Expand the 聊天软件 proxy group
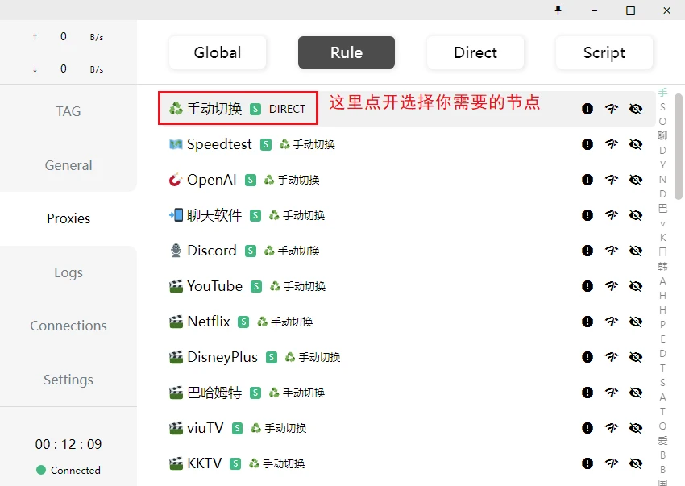 coord(406,215)
